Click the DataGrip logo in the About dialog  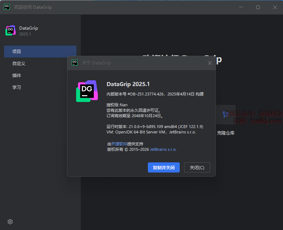pos(87,91)
